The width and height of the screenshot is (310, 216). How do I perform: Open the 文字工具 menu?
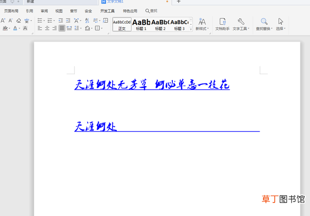[241, 24]
